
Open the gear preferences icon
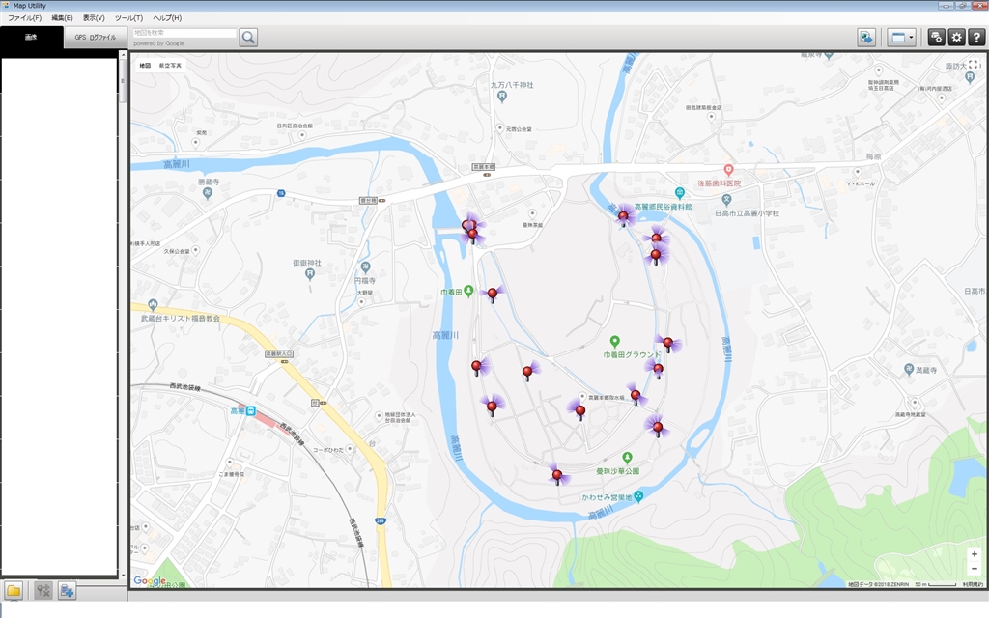[x=957, y=38]
